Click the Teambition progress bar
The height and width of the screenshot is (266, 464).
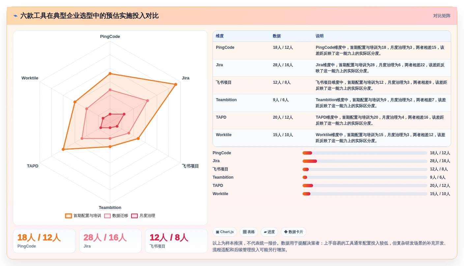(x=365, y=177)
